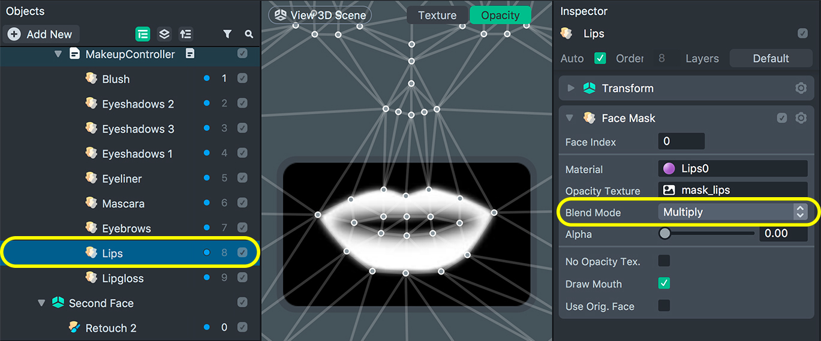
Task: Click the Eyeshadows 2 face mask icon
Action: [x=91, y=103]
